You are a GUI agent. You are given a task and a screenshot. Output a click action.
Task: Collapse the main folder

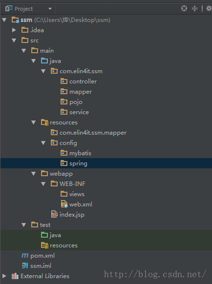[24, 51]
